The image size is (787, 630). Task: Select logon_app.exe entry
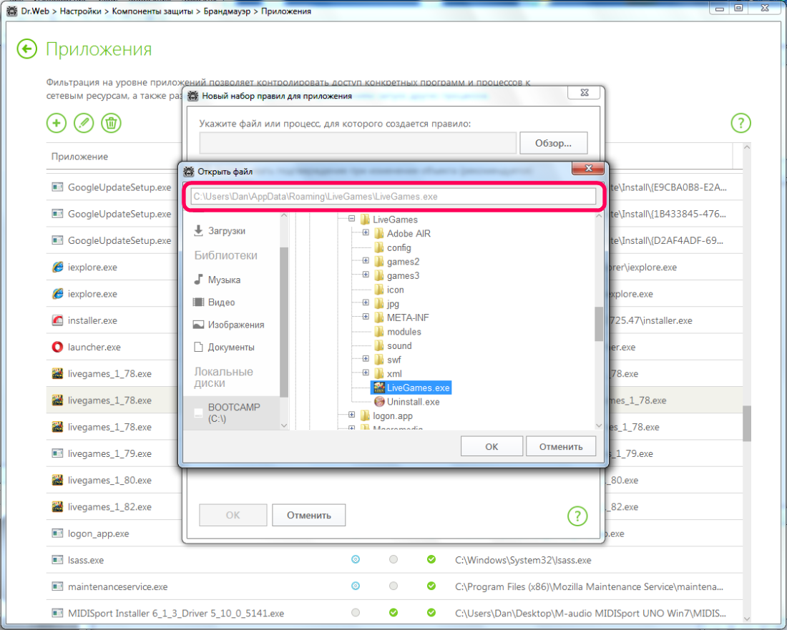click(114, 533)
